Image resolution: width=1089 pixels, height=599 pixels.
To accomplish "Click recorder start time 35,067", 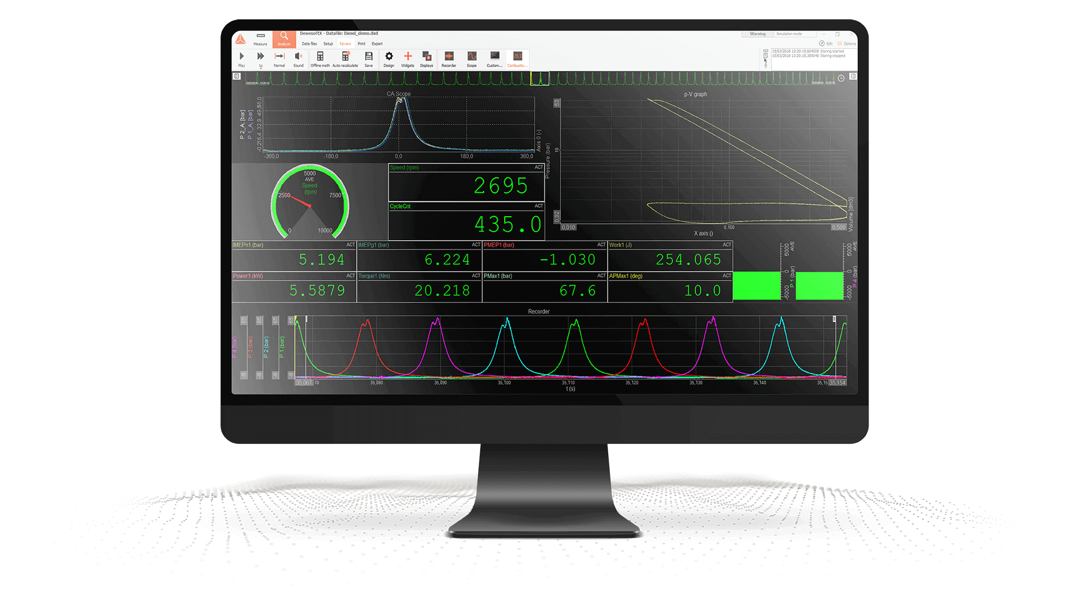I will [x=304, y=383].
